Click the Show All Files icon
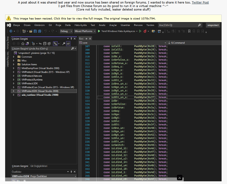This screenshot has height=184, width=227. 49,44
